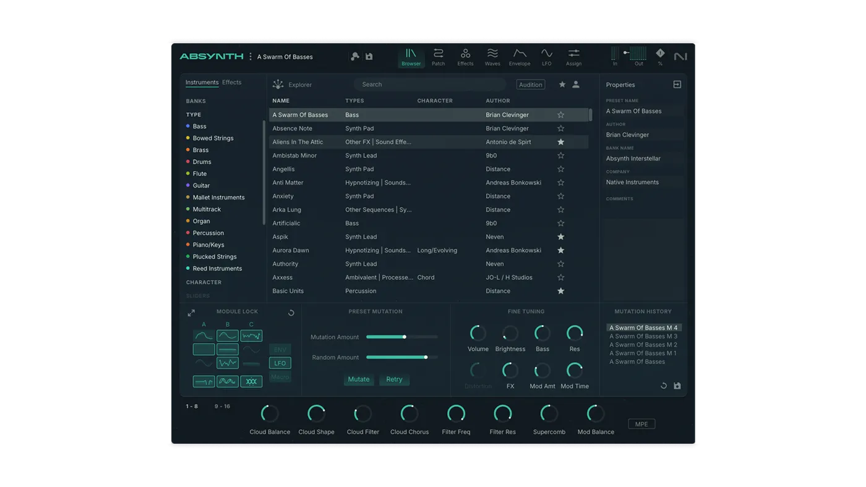This screenshot has width=866, height=487.
Task: Collapse the Type section
Action: pyautogui.click(x=194, y=114)
